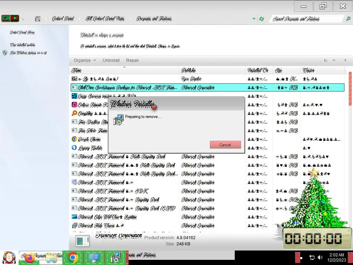Image resolution: width=353 pixels, height=265 pixels.
Task: Open Control Panel Home link
Action: (x=22, y=32)
